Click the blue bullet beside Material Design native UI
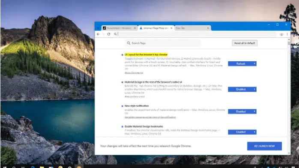 (x=122, y=82)
